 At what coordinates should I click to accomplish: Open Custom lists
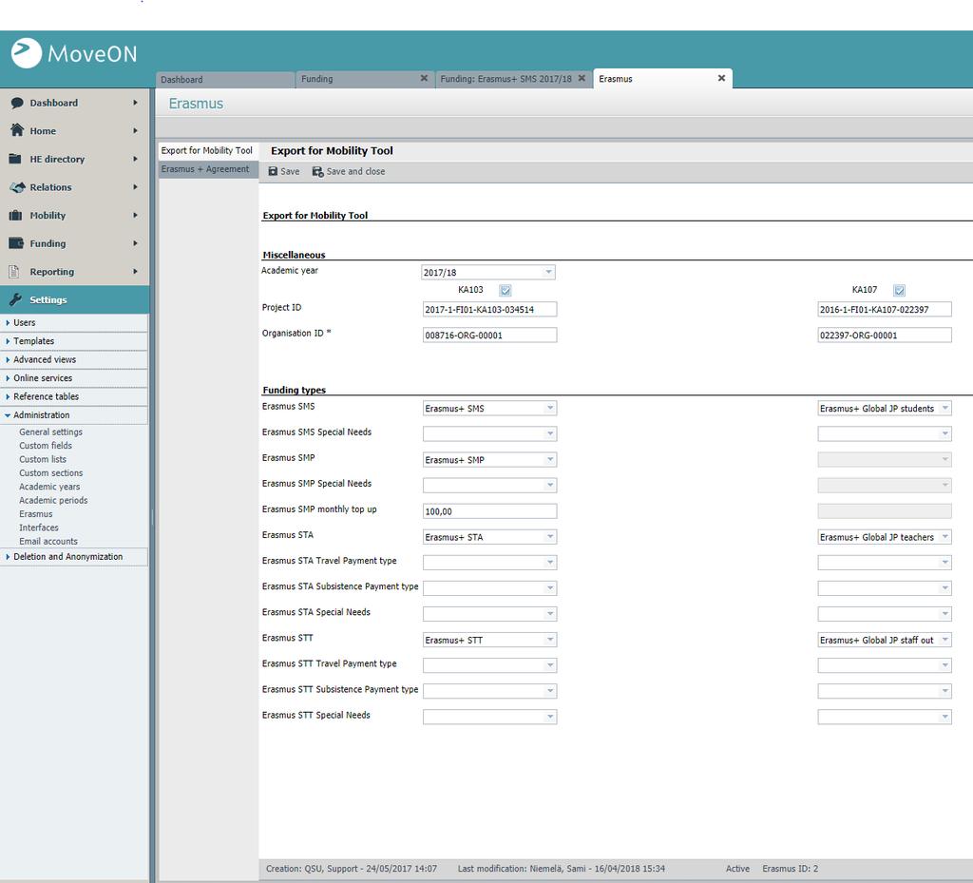[x=43, y=459]
